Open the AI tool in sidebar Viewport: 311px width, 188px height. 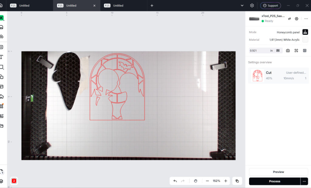(2, 116)
